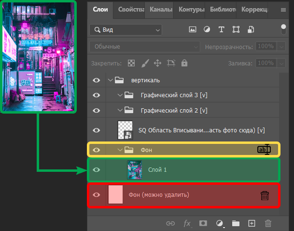Switch to the Контуры tab
The height and width of the screenshot is (231, 294).
(x=191, y=10)
